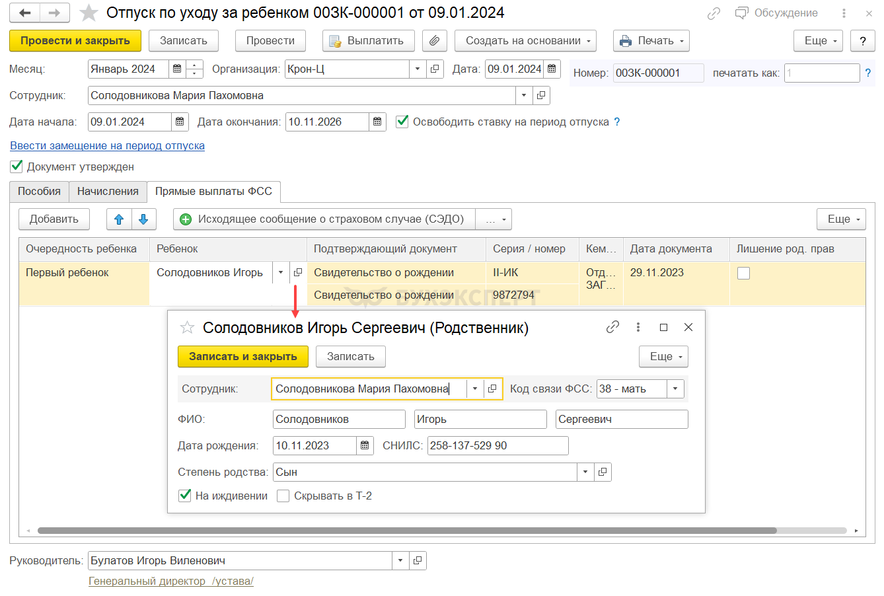
Task: Click the back navigation arrow
Action: [x=25, y=13]
